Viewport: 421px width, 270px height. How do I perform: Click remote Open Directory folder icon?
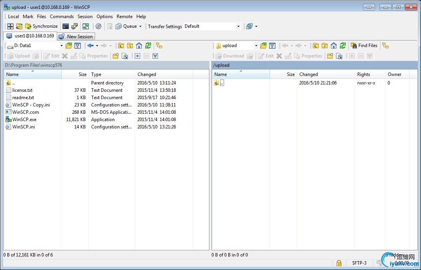tap(263, 46)
